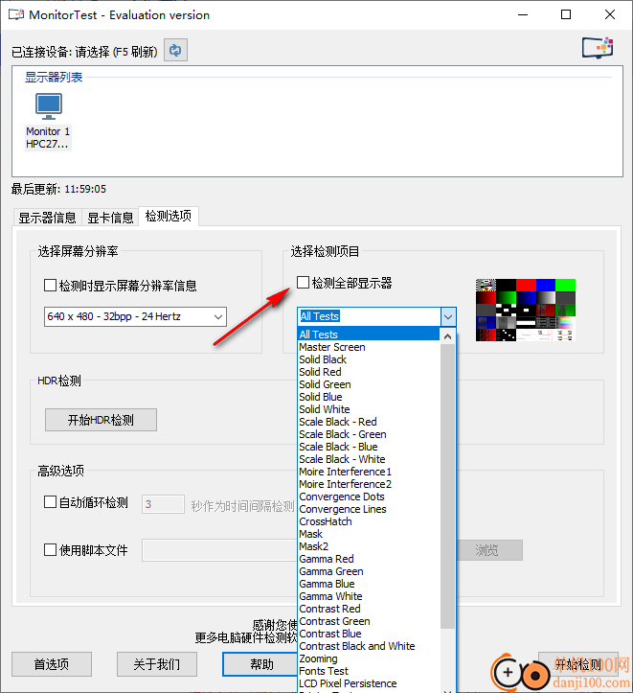
Task: Select Gamma Blue test
Action: point(369,584)
